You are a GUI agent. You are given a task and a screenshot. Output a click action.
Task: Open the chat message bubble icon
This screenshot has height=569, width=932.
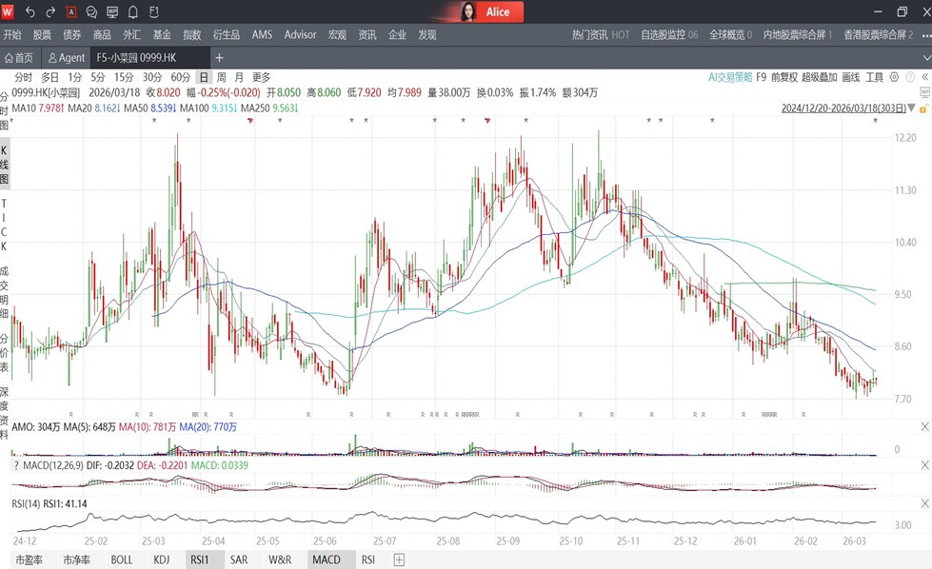[91, 12]
